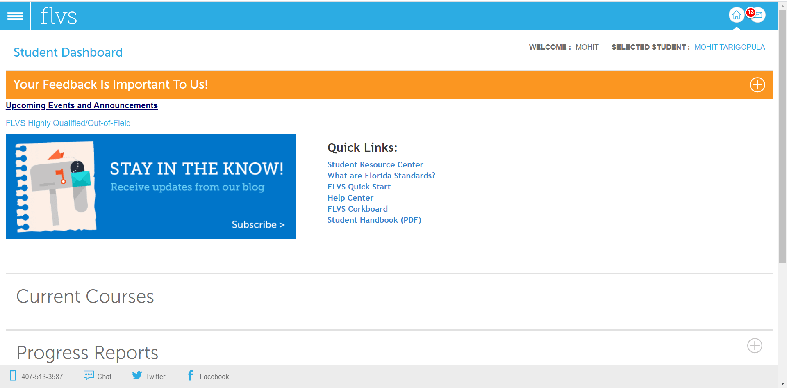
Task: Click the Your Feedback Is Important banner
Action: point(389,85)
